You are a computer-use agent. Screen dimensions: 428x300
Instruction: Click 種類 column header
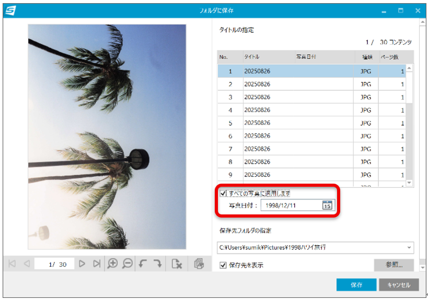pos(367,57)
